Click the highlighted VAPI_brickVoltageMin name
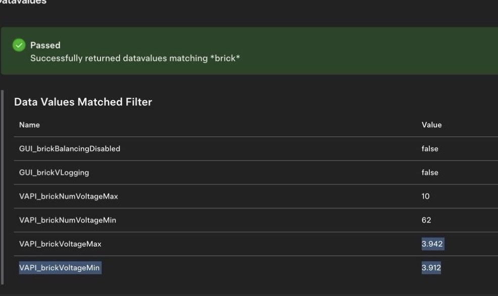The width and height of the screenshot is (498, 296). click(60, 268)
